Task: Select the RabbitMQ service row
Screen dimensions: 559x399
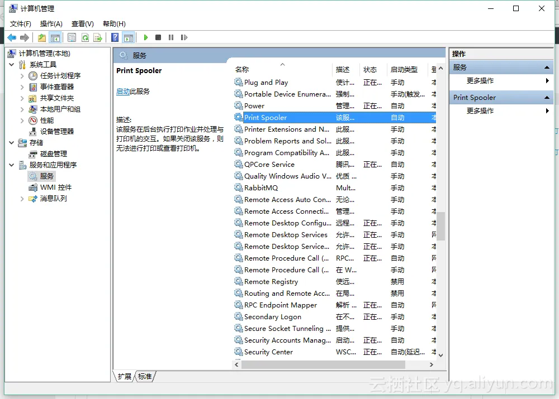Action: pyautogui.click(x=261, y=188)
